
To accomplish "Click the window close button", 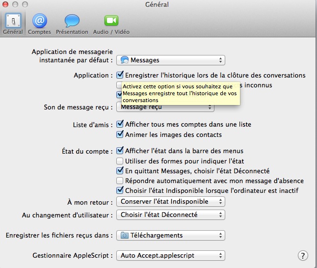I will 6,4.
